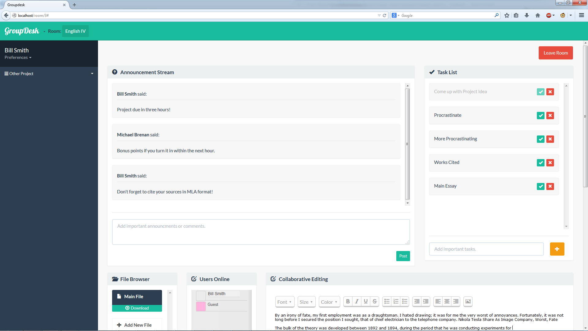The image size is (588, 331).
Task: Select Main File in File Browser
Action: tap(137, 297)
